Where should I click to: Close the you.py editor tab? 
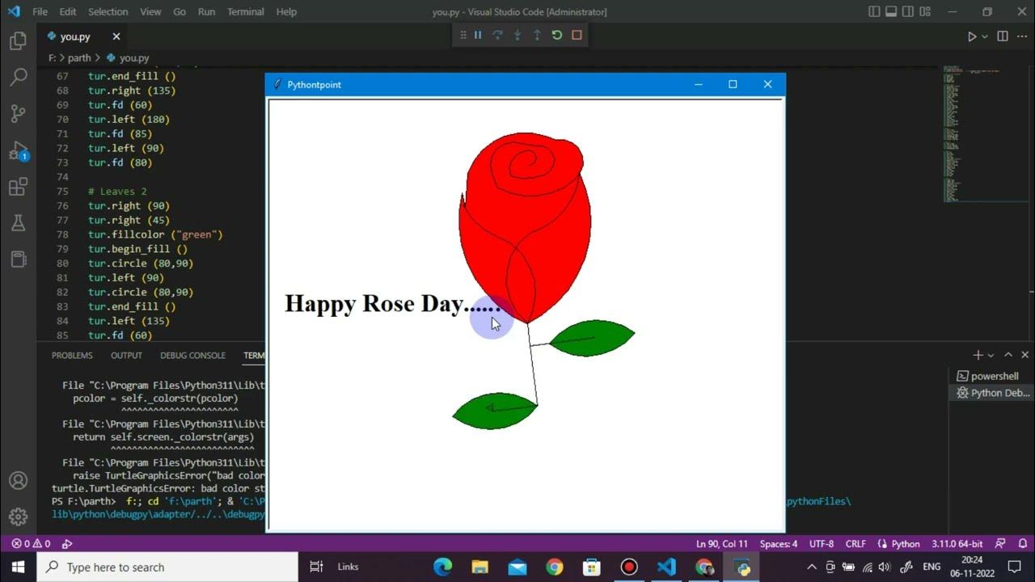click(116, 36)
